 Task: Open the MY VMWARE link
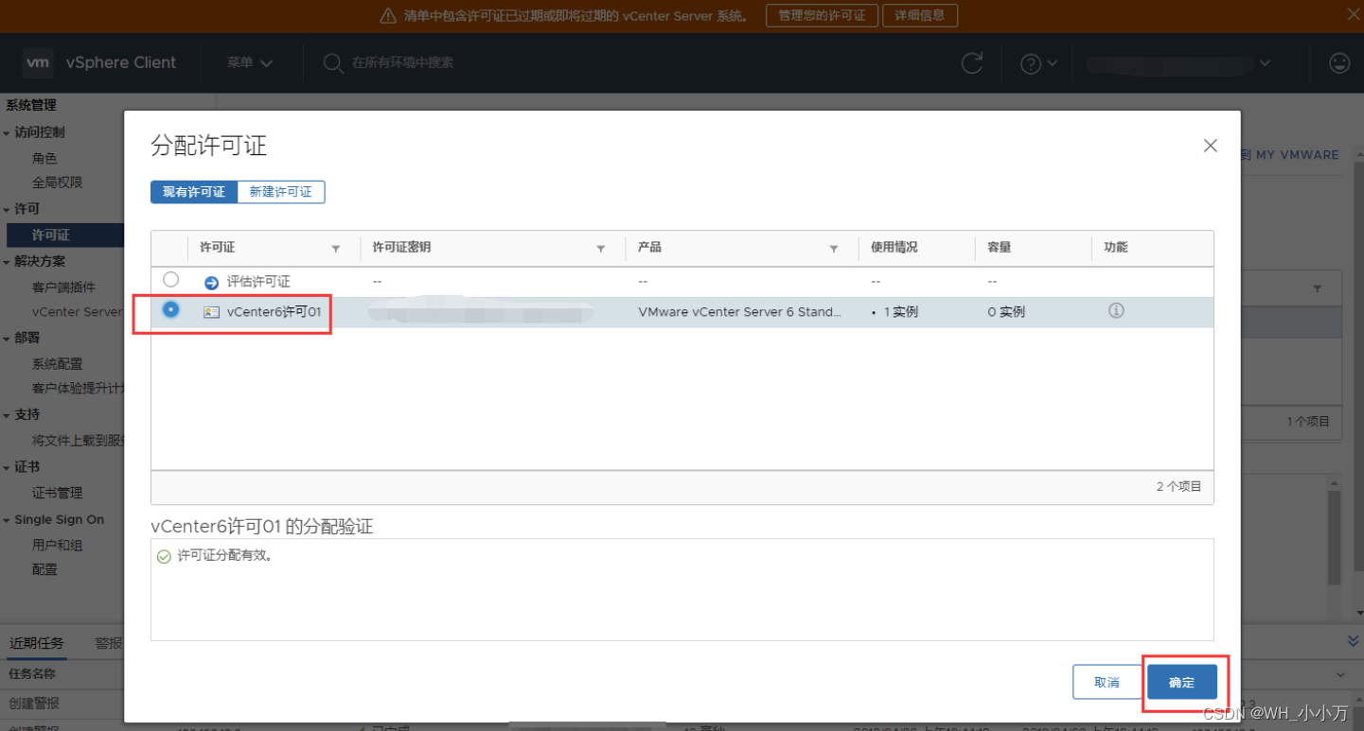point(1290,155)
